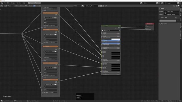
Task: Click the View Layer name field
Action: (x=170, y=3)
